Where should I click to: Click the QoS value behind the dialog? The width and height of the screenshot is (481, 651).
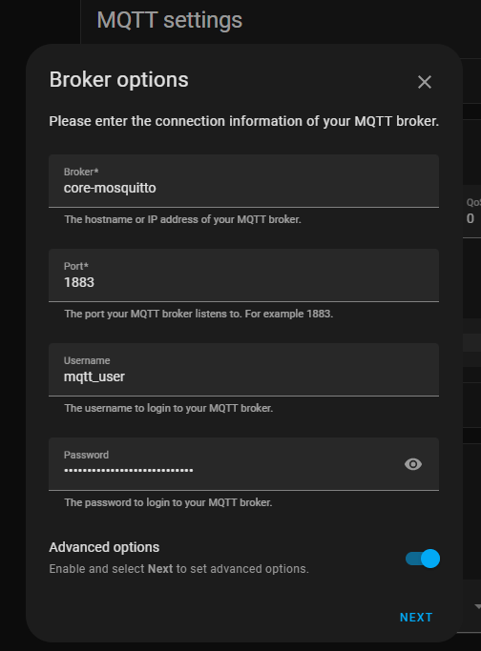point(471,218)
